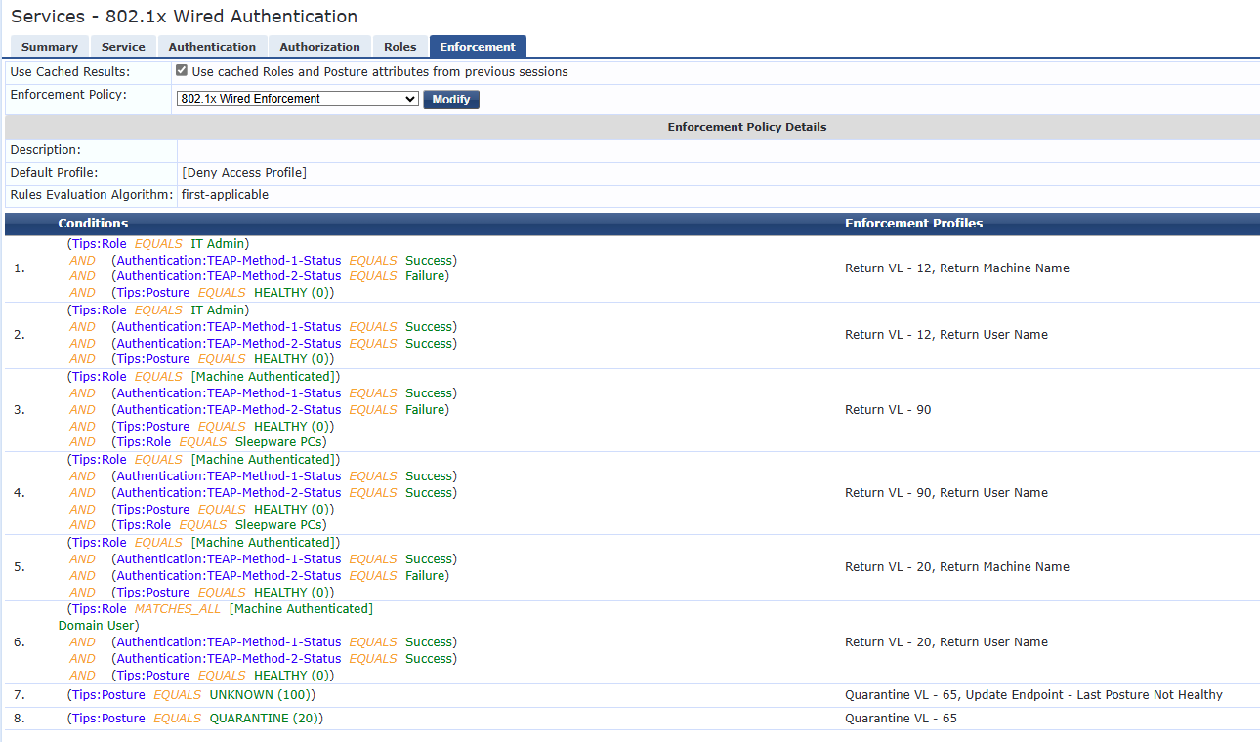The width and height of the screenshot is (1260, 742).
Task: Click the Enforcement Profiles column header
Action: [914, 224]
